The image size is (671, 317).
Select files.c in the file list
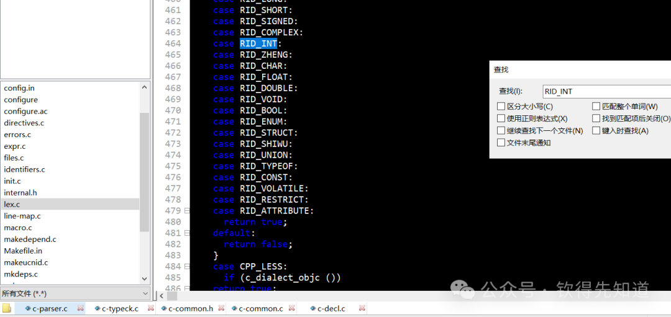pos(14,158)
